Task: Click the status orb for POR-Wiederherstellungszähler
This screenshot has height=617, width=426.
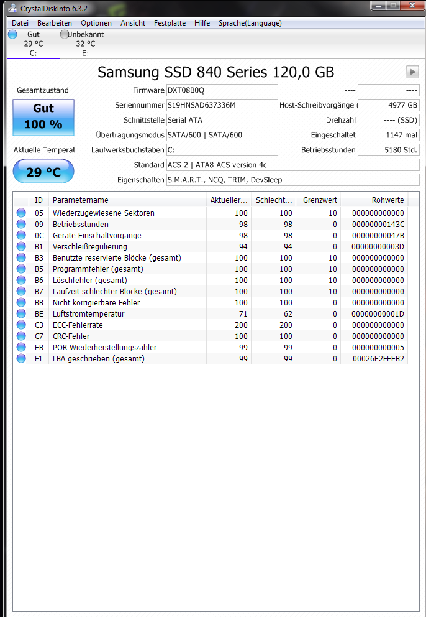Action: [x=21, y=348]
